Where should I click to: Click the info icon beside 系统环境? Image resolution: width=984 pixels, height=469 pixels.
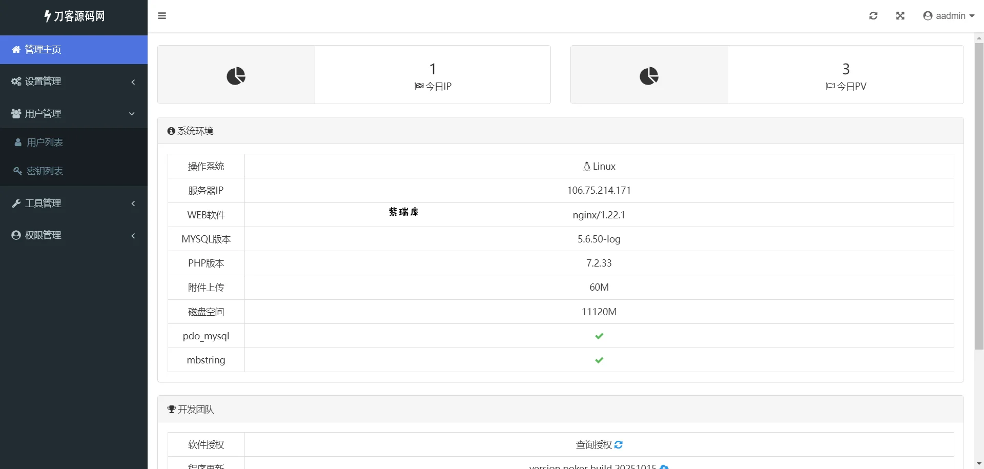(171, 131)
